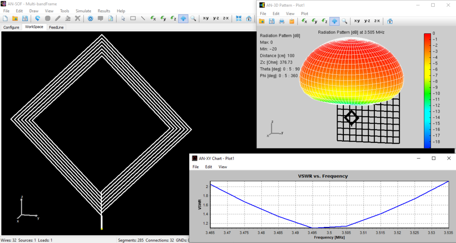Viewport: 456px width, 243px height.
Task: Click open folder icon in AN-3D Pattern toolbar
Action: (262, 21)
